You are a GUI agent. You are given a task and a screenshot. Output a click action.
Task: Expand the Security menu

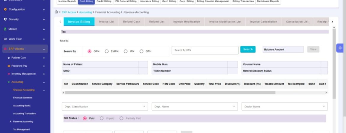point(44,20)
